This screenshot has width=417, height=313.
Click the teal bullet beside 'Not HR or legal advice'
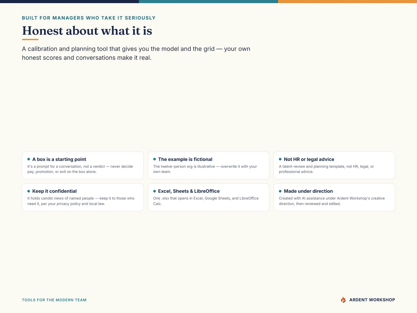coord(280,159)
